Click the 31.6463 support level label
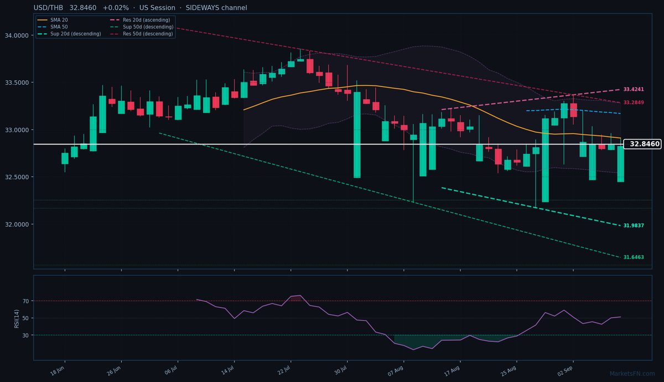Image resolution: width=664 pixels, height=382 pixels. point(634,257)
